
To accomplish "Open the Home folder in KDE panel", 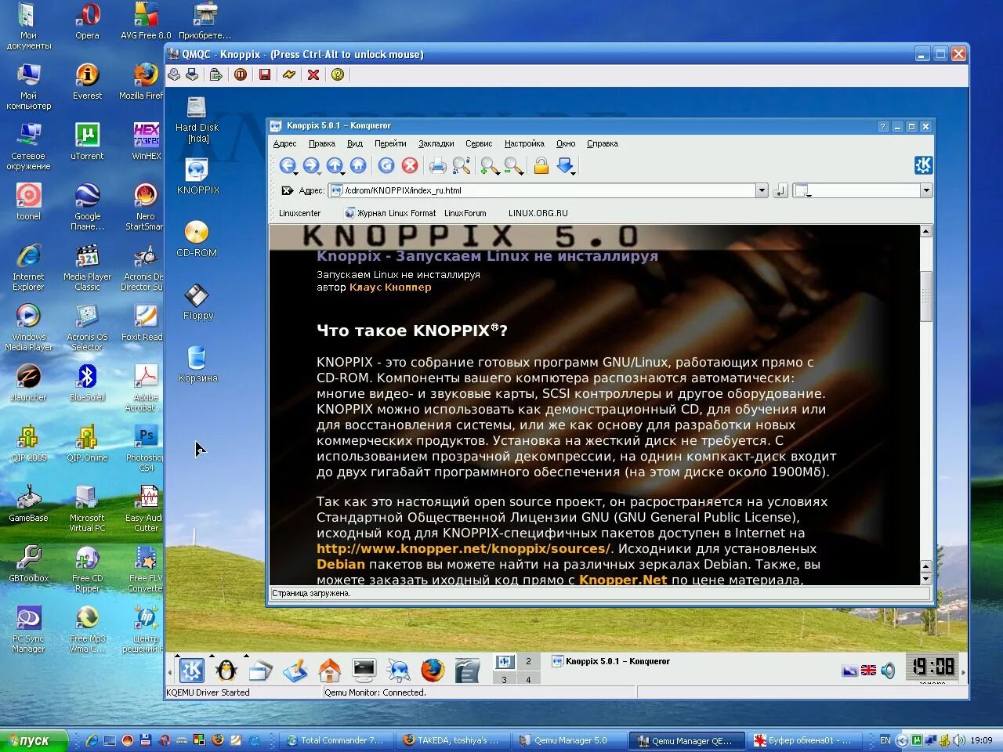I will [330, 671].
